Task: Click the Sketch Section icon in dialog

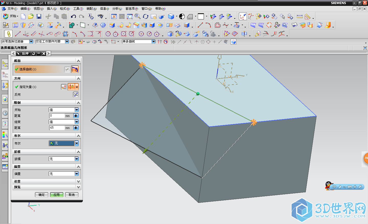Action: click(67, 69)
